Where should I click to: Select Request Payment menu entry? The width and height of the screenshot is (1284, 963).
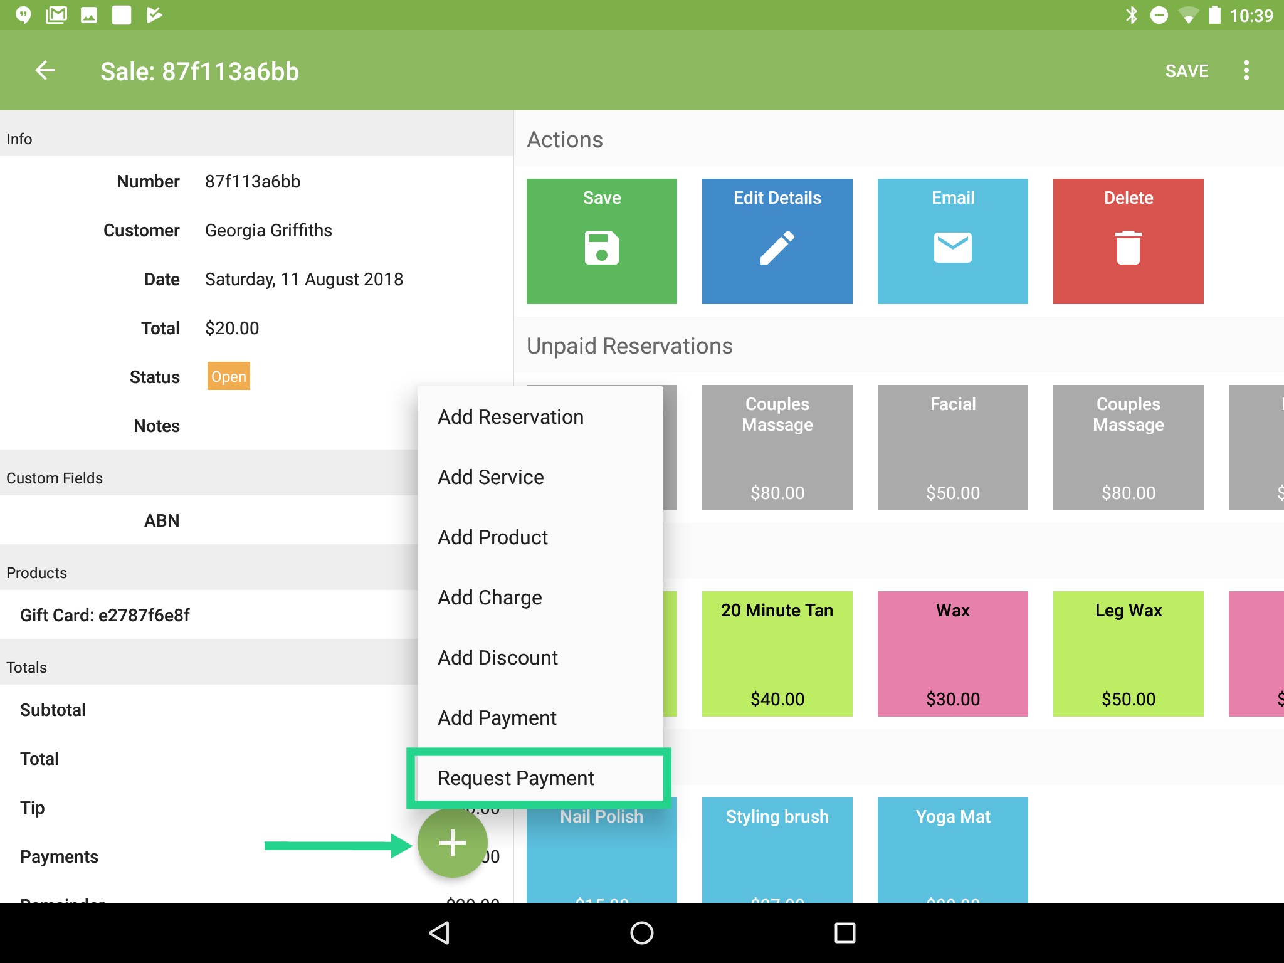pos(540,778)
